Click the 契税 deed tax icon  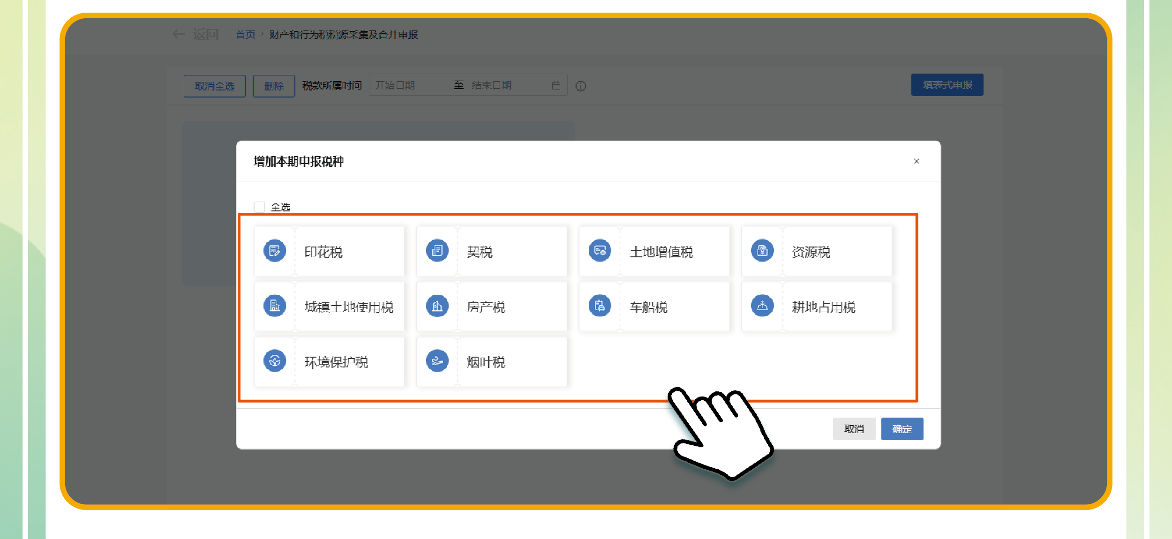pyautogui.click(x=437, y=251)
